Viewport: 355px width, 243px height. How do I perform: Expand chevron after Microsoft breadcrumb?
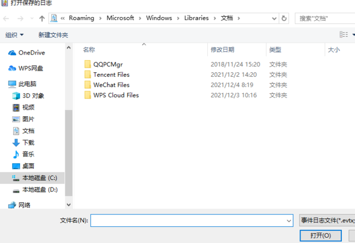[x=140, y=18]
